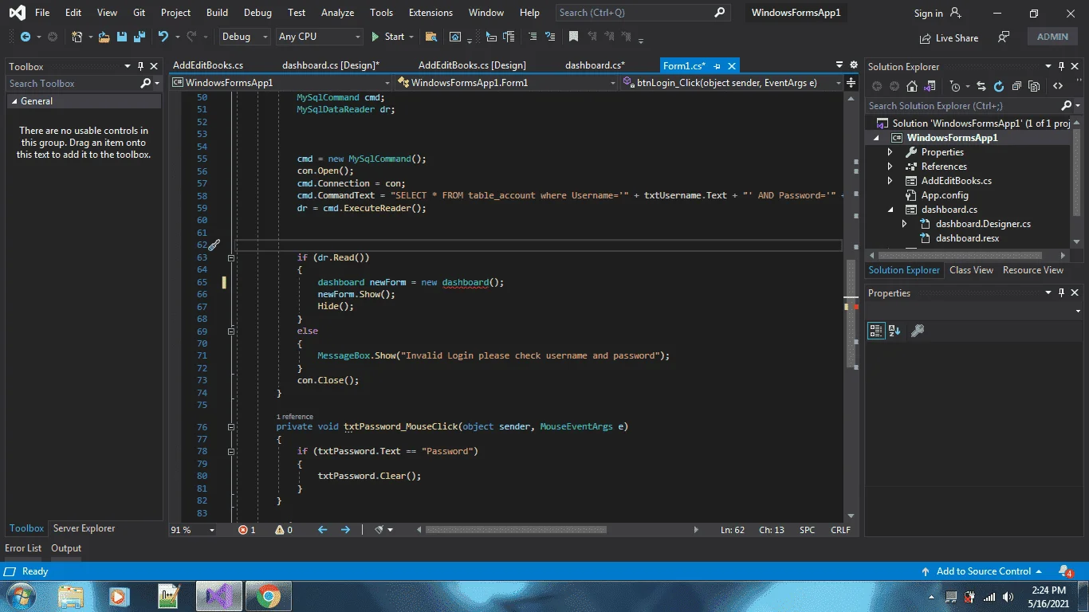Switch to dashboard.cs [Design]* tab
The height and width of the screenshot is (612, 1089).
click(x=331, y=65)
